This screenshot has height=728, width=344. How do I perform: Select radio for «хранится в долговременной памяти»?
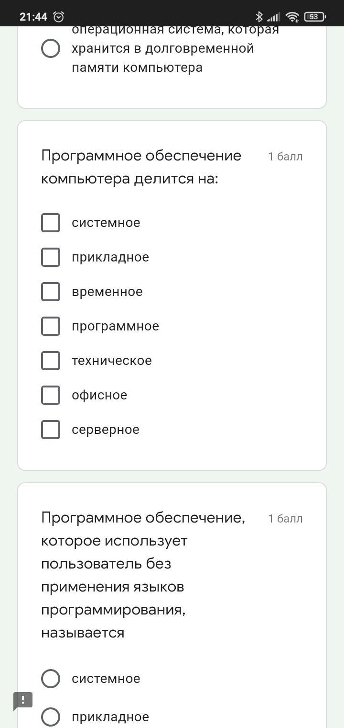[x=51, y=48]
